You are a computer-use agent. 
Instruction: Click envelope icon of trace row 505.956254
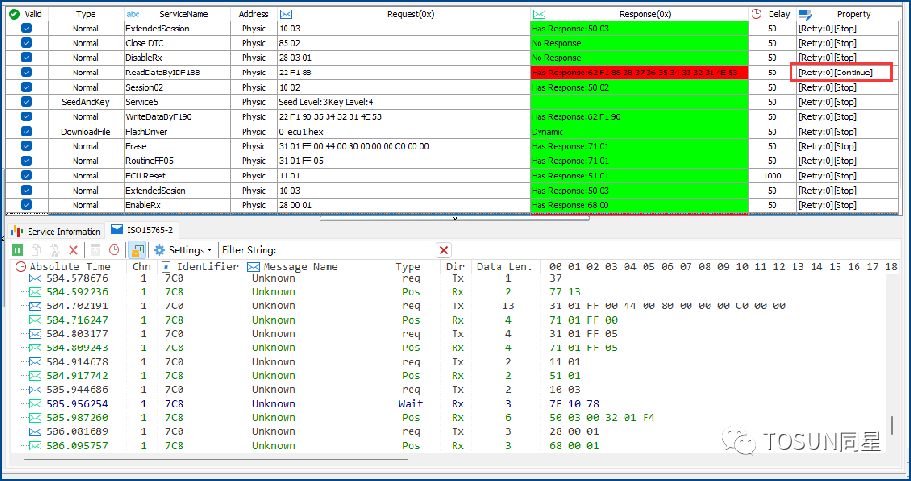(35, 404)
